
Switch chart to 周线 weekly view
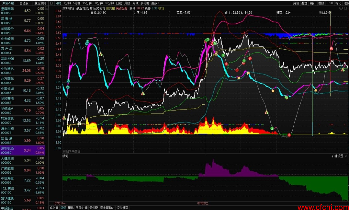[x=127, y=3]
